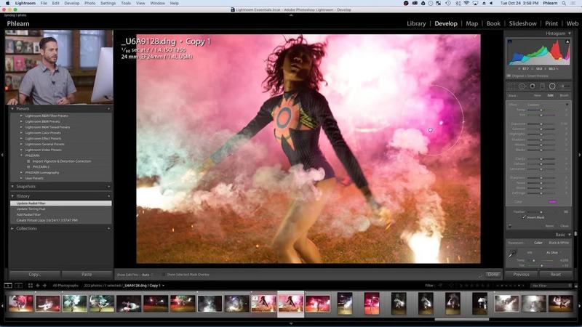This screenshot has height=327, width=582.
Task: Click the Paste button
Action: coord(87,275)
